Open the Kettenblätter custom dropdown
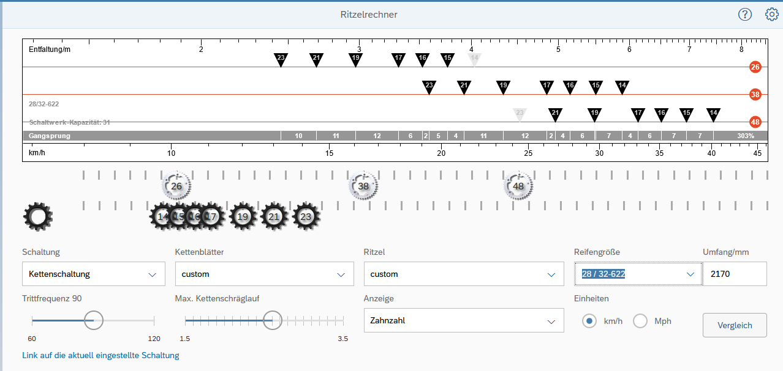Screen dimensions: 783x371 point(264,274)
